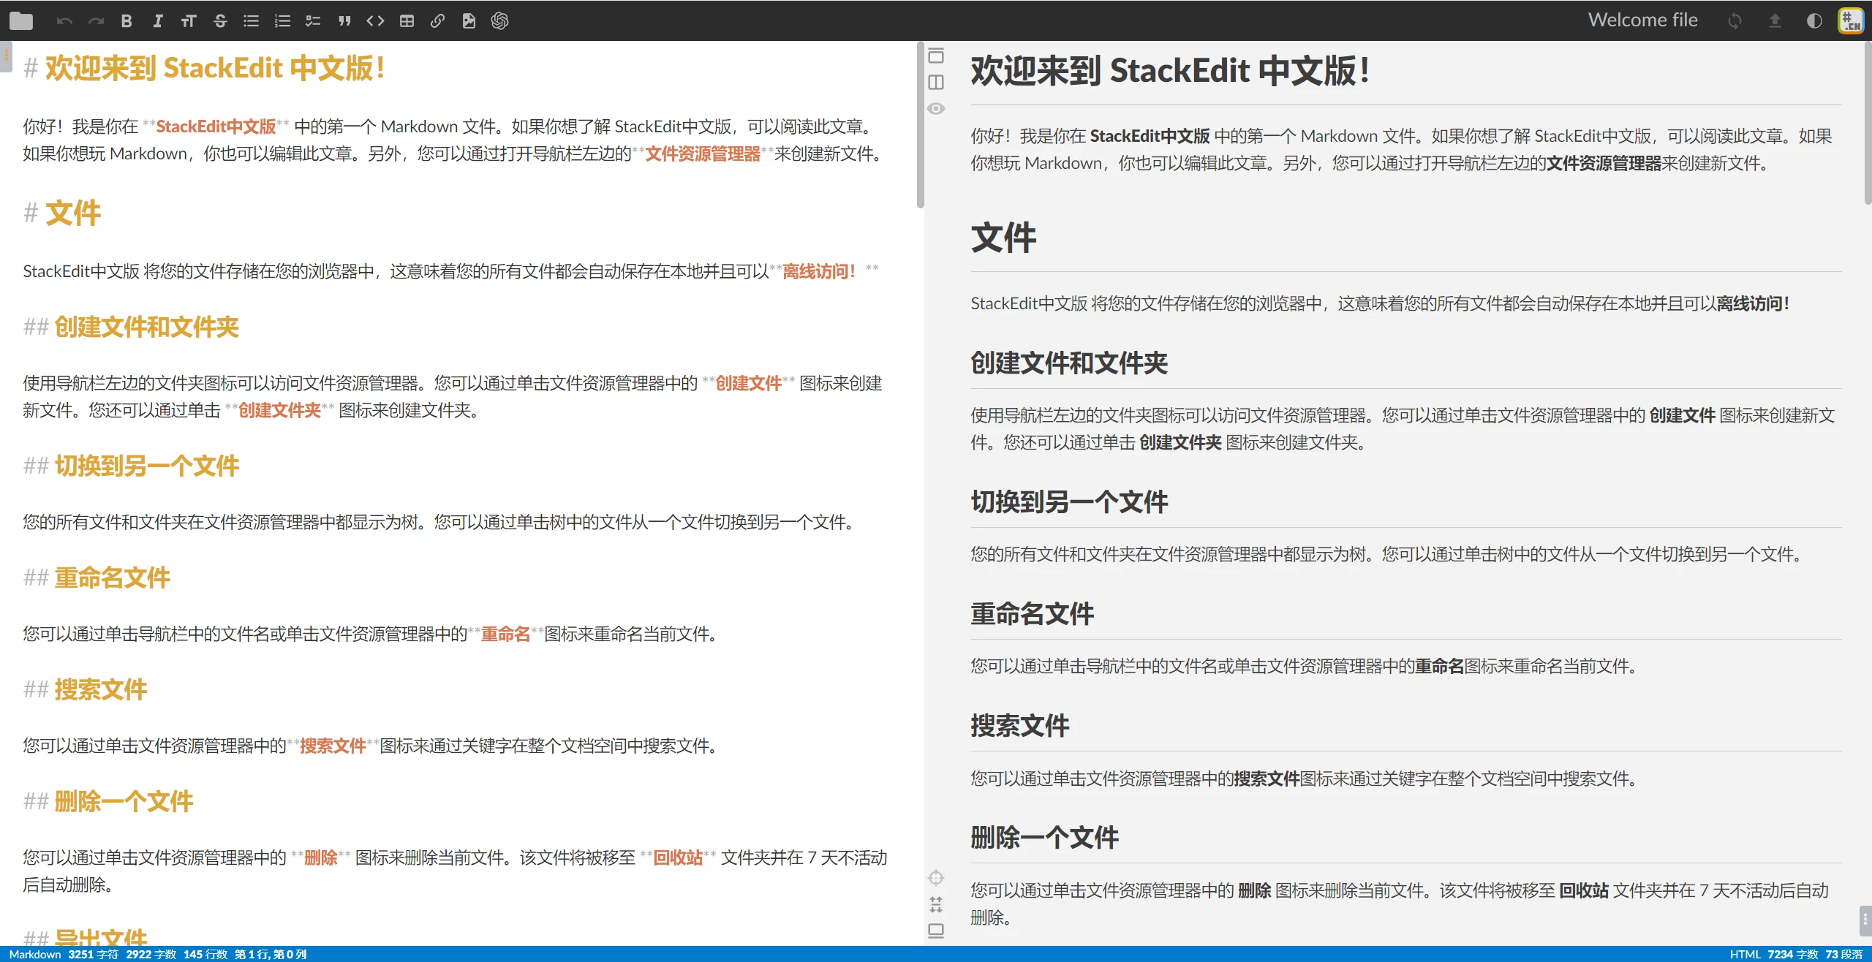
Task: Click the Undo arrow
Action: pos(64,21)
